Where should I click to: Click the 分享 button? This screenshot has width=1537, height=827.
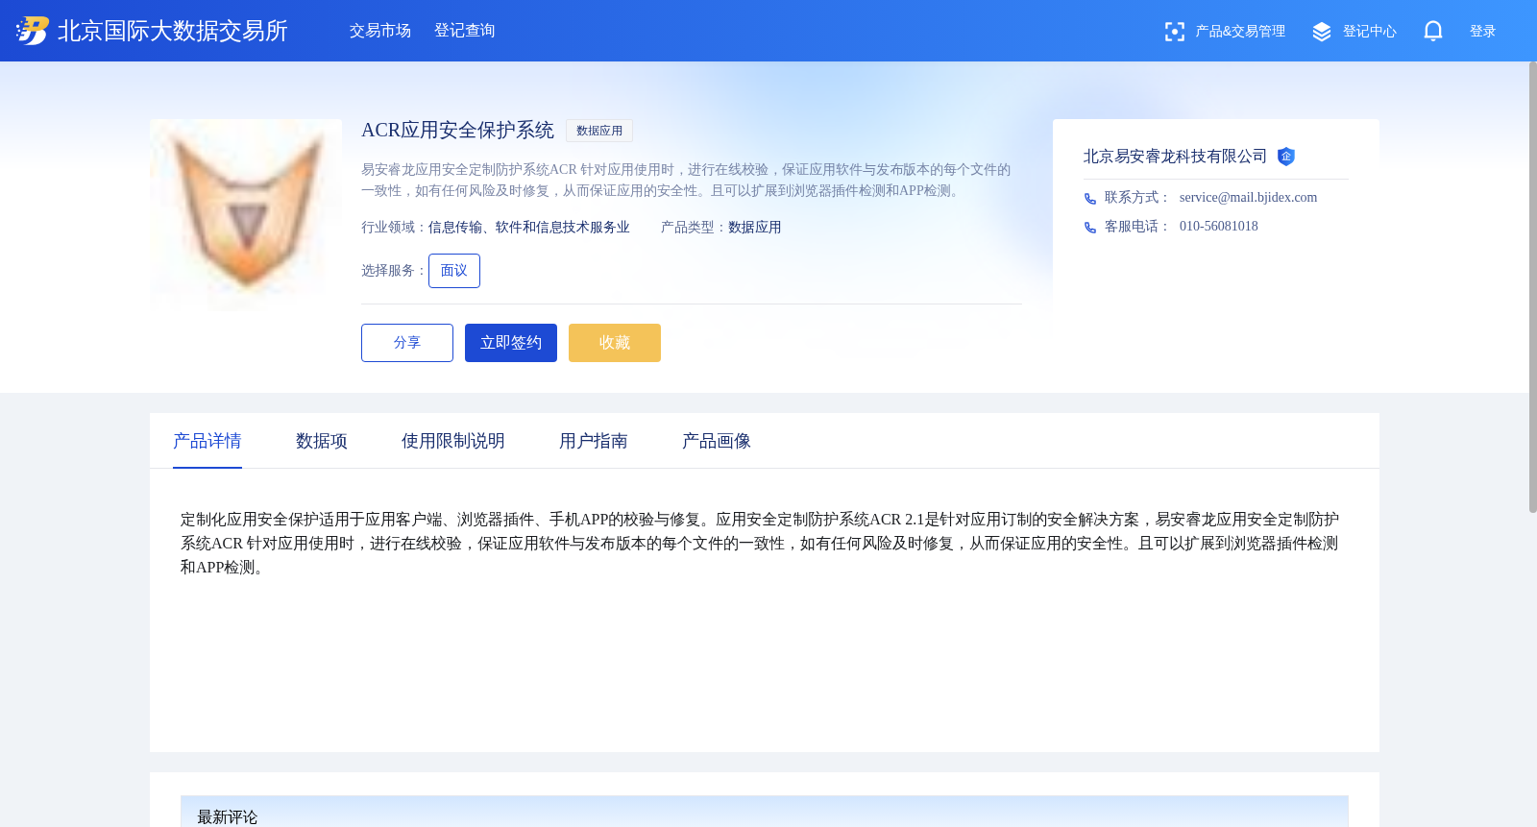point(407,343)
